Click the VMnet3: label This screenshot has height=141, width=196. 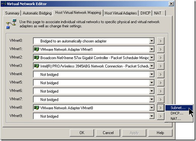click(16, 65)
